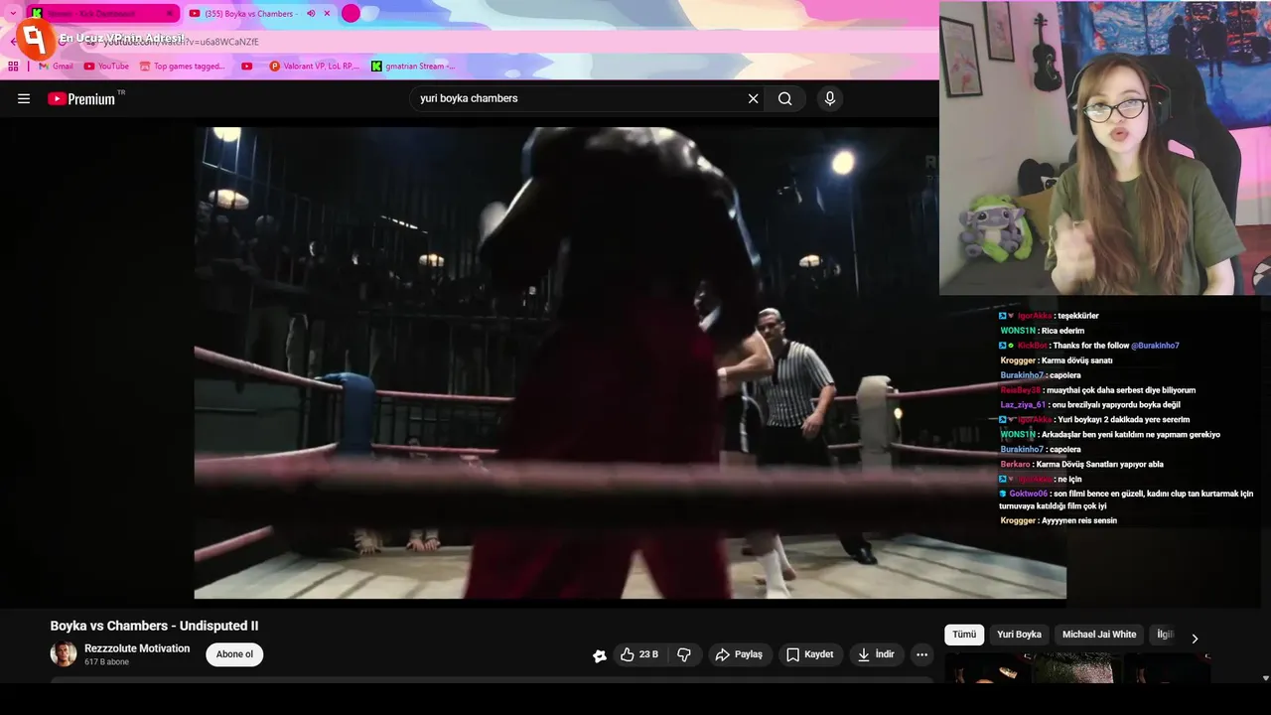1271x715 pixels.
Task: Click the webcam overlay feed
Action: point(1105,148)
